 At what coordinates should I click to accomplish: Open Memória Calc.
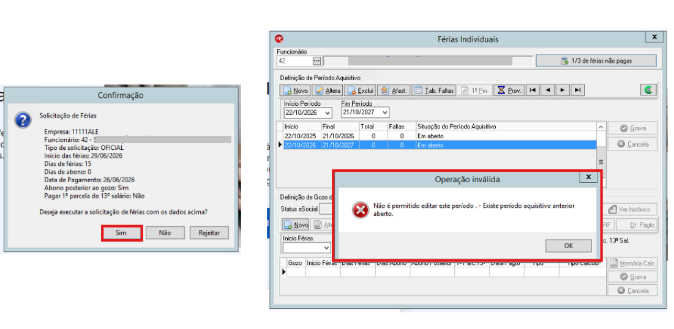tap(632, 263)
